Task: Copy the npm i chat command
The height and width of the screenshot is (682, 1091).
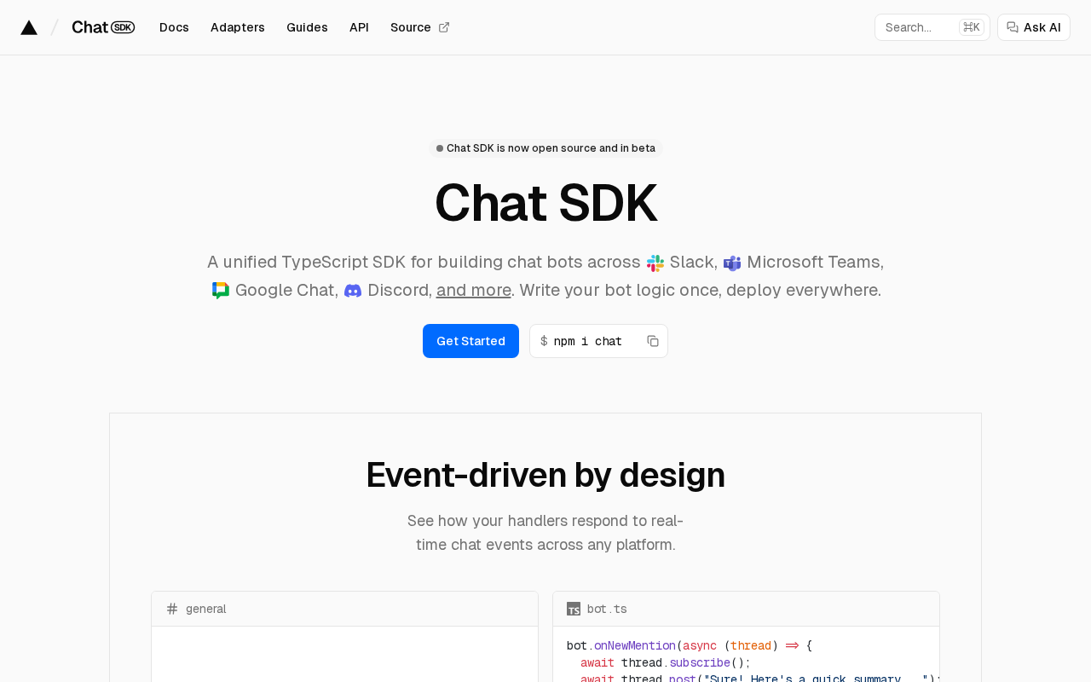Action: (x=653, y=341)
